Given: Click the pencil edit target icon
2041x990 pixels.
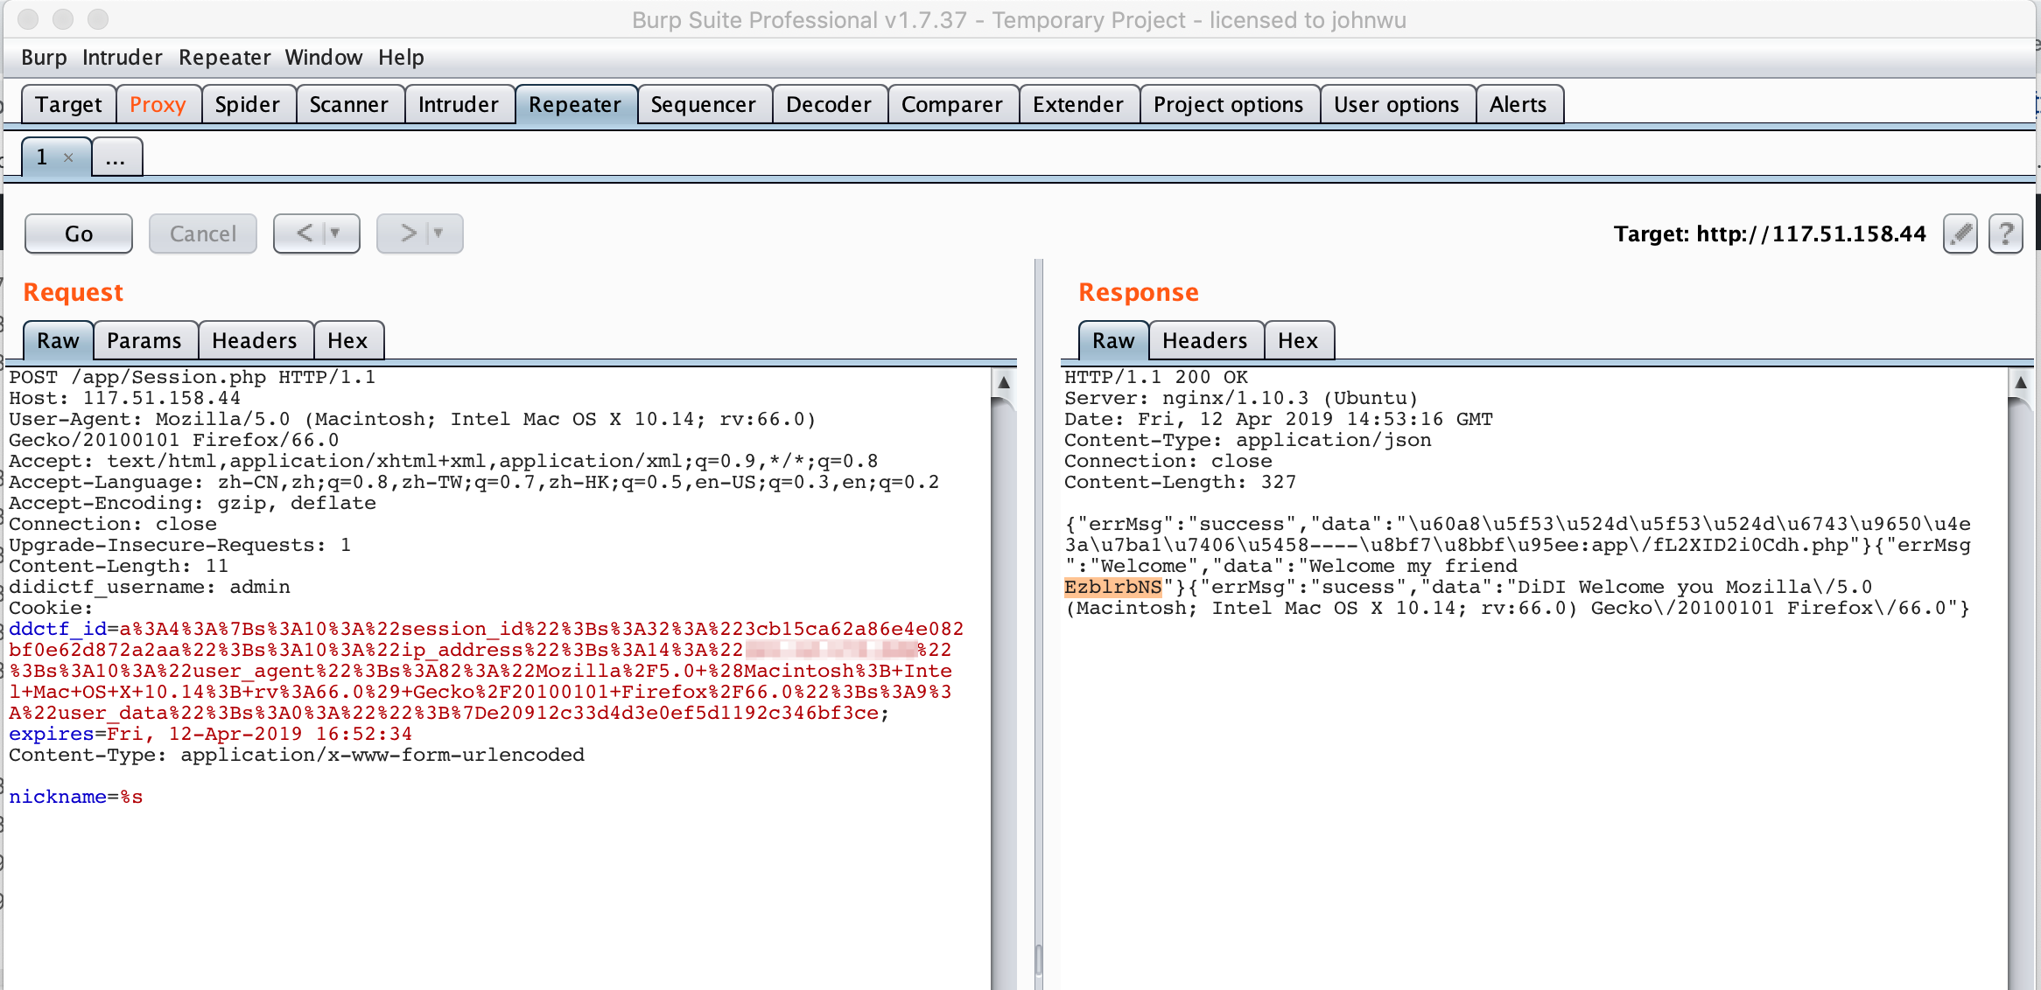Looking at the screenshot, I should 1960,234.
